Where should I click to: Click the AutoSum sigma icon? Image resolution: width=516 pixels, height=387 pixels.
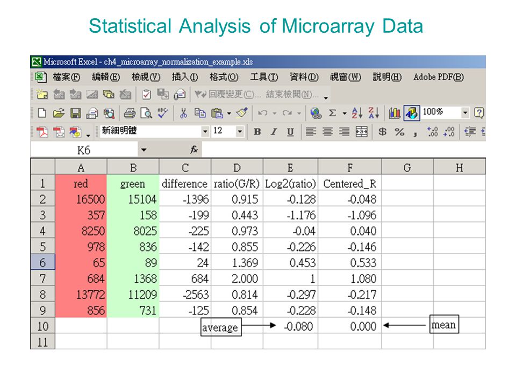coord(333,113)
